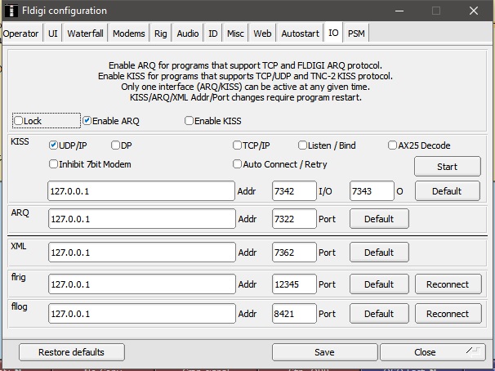Open the PSM tab

point(356,34)
